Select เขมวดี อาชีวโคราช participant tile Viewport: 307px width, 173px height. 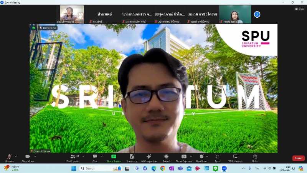click(x=202, y=15)
